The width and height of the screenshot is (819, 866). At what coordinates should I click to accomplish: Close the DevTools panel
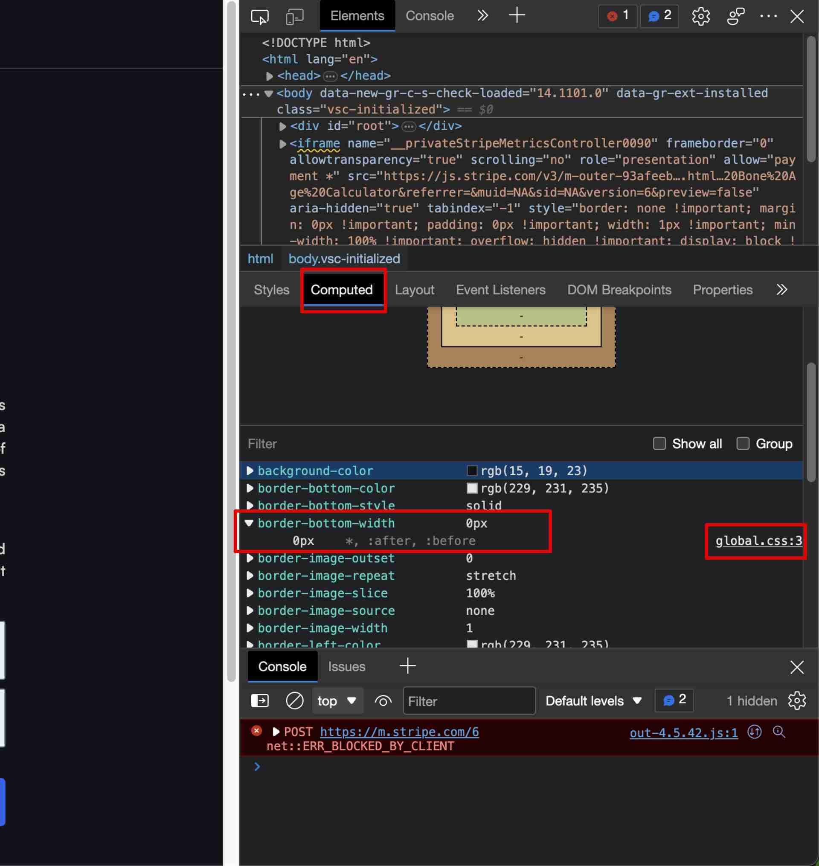coord(797,16)
